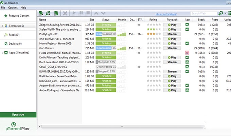
Task: Click app icon in Zeitgeist.Moving.Forward row
Action: 187,24
